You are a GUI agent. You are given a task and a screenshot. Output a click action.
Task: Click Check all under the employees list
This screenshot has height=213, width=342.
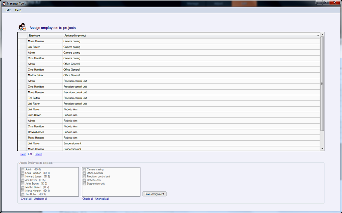coord(26,199)
